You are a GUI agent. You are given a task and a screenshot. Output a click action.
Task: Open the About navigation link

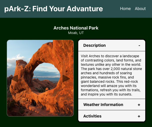click(140, 9)
